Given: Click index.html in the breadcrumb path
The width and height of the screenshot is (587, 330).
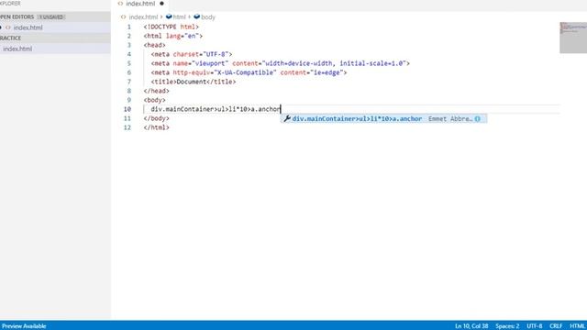Looking at the screenshot, I should [x=143, y=17].
